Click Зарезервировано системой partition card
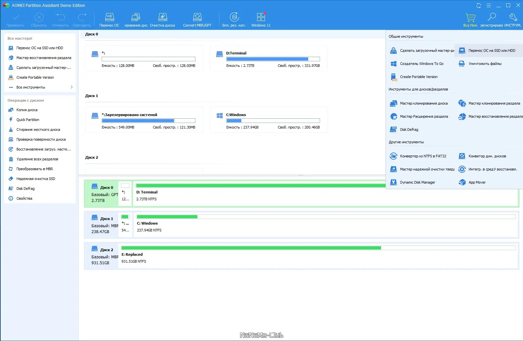This screenshot has width=523, height=341. point(144,120)
